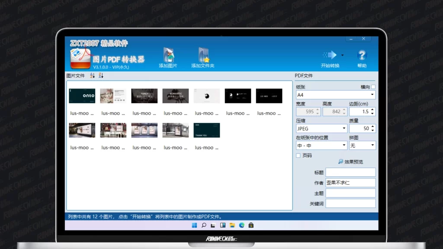The height and width of the screenshot is (249, 443).
Task: Tick the 页码 (page number) checkbox
Action: tap(298, 156)
